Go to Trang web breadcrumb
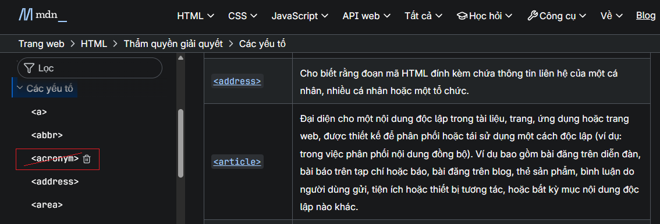The width and height of the screenshot is (660, 224). (x=41, y=44)
